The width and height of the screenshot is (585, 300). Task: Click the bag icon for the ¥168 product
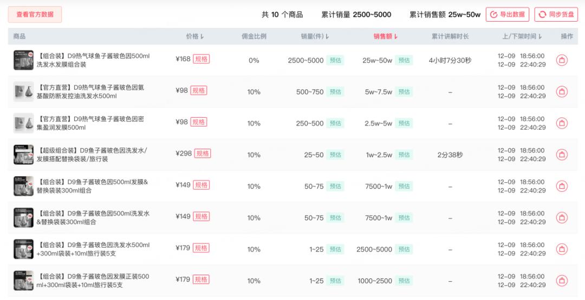(x=562, y=60)
